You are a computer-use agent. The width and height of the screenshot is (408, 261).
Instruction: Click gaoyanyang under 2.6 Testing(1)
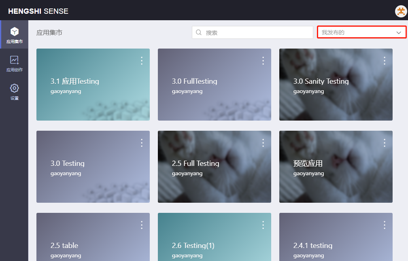click(x=187, y=256)
